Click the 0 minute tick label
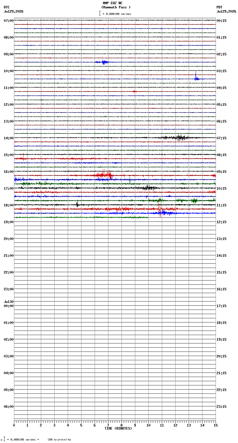The image size is (238, 443). point(14,425)
